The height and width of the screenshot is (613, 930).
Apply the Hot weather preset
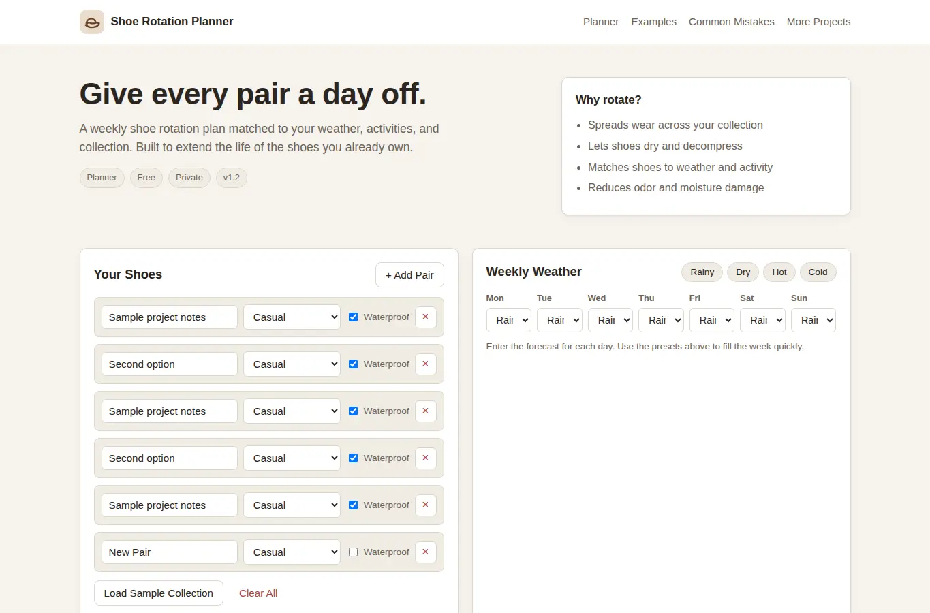[x=779, y=272]
